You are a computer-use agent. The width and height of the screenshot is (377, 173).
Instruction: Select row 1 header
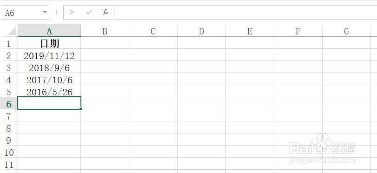coord(9,43)
